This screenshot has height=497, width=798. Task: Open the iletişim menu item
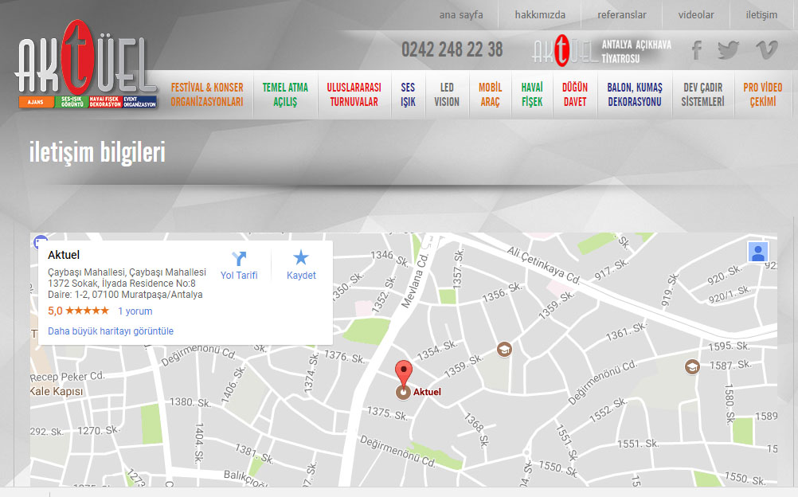(761, 15)
